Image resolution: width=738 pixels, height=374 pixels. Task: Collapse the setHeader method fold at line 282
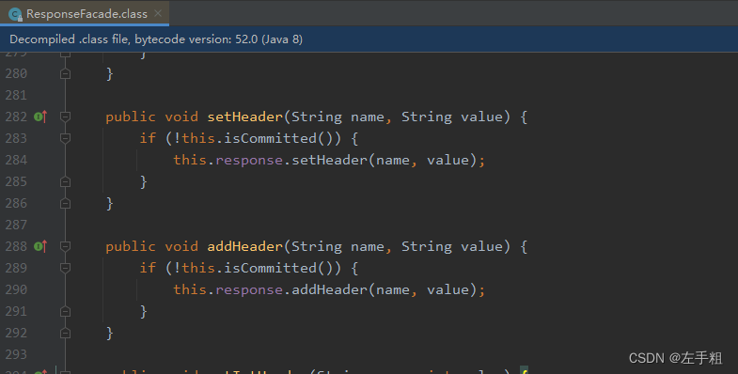click(66, 117)
